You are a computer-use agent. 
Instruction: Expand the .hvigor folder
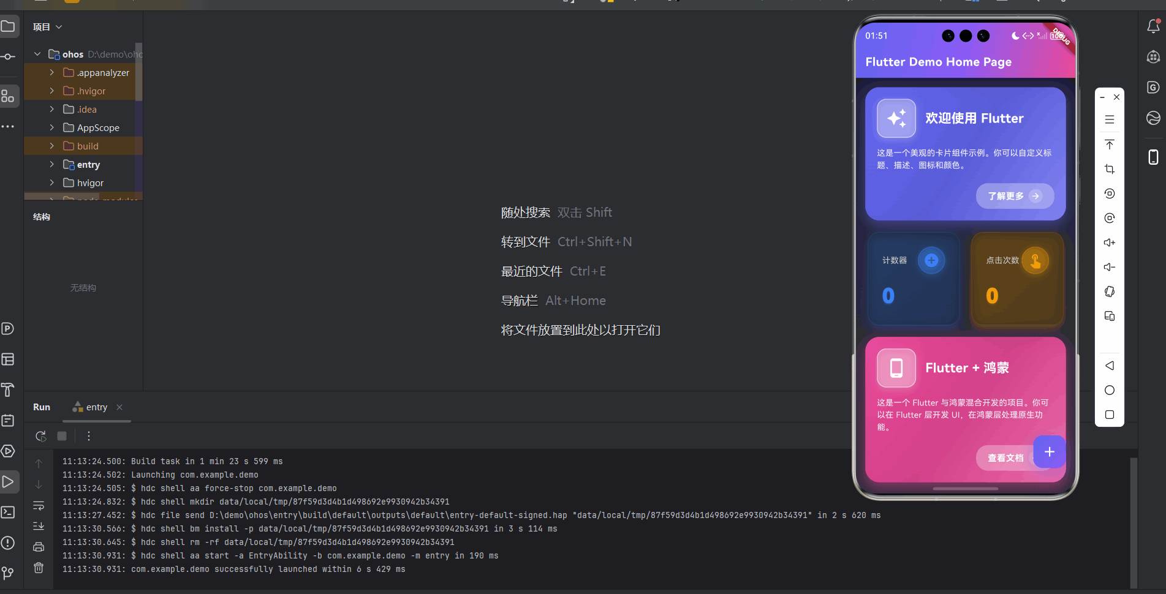click(52, 91)
